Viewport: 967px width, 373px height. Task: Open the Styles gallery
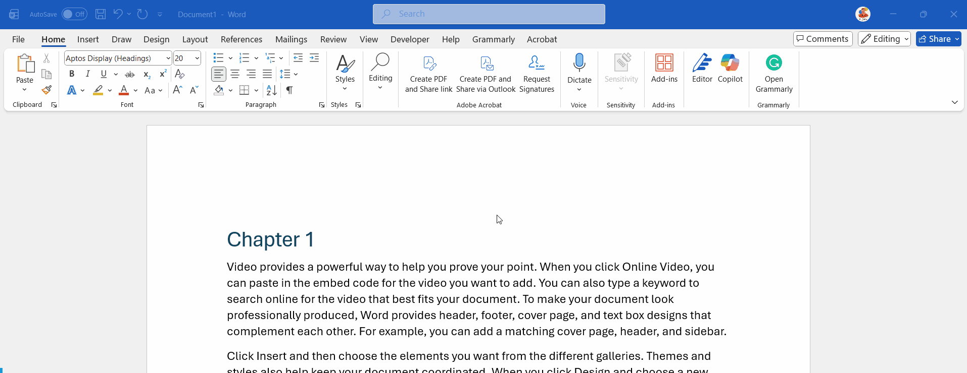[345, 72]
